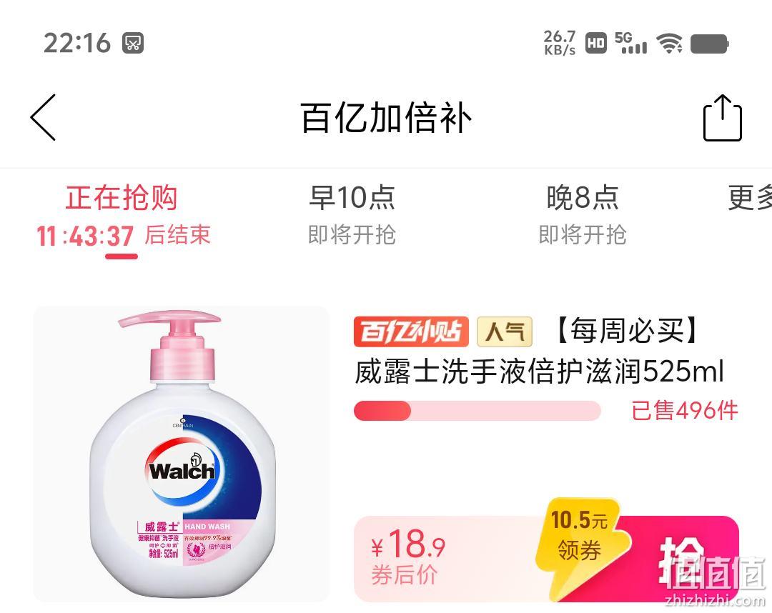Tap the sales progress bar
The image size is (772, 613).
[477, 411]
